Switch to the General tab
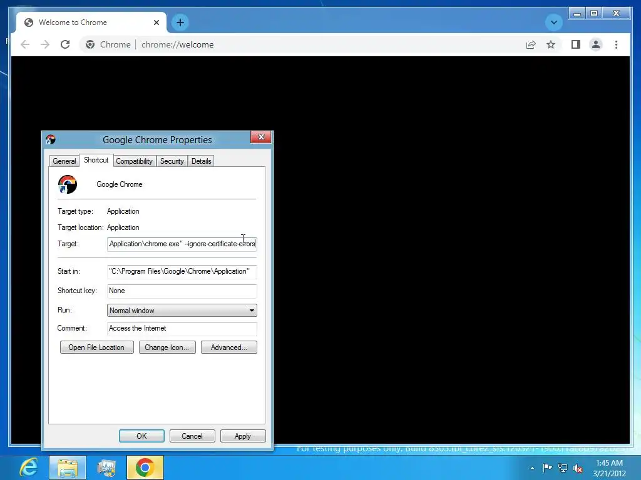This screenshot has height=480, width=641. [64, 161]
